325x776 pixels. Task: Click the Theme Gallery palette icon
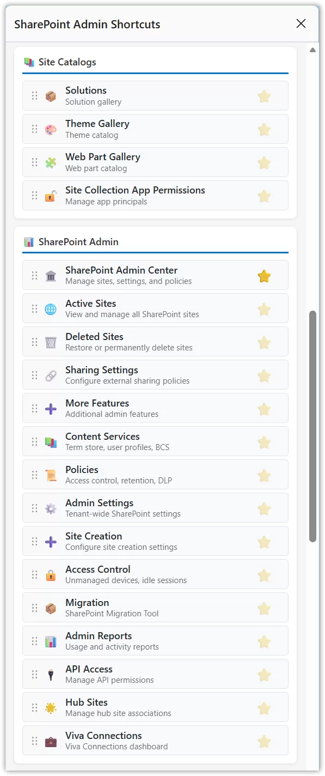click(x=51, y=129)
